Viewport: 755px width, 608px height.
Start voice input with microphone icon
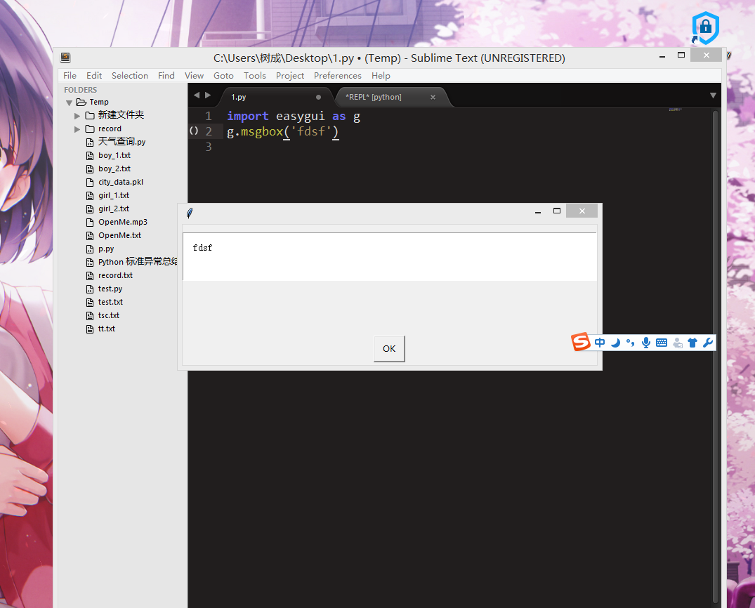click(645, 343)
